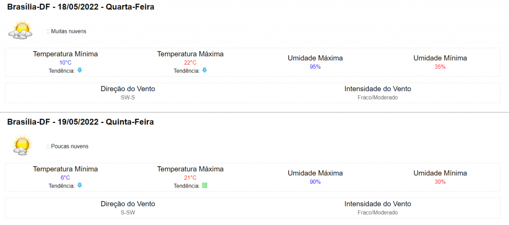The width and height of the screenshot is (509, 225).
Task: Click the 21°C maximum temperature value
Action: coord(190,178)
